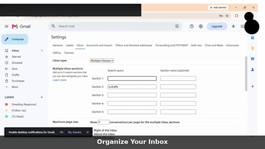Open browser extensions puzzle icon
This screenshot has height=149, width=265.
tap(237, 16)
